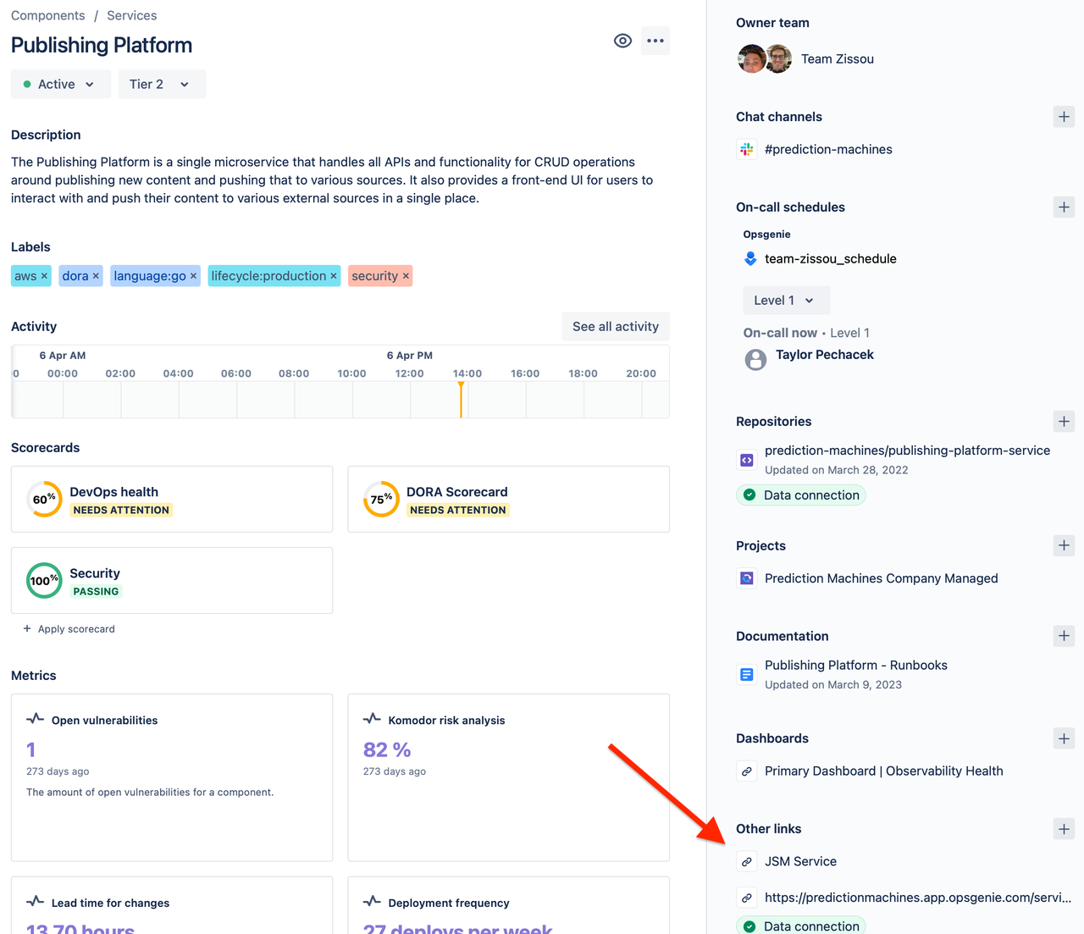Open the more actions ellipsis menu

click(x=655, y=41)
